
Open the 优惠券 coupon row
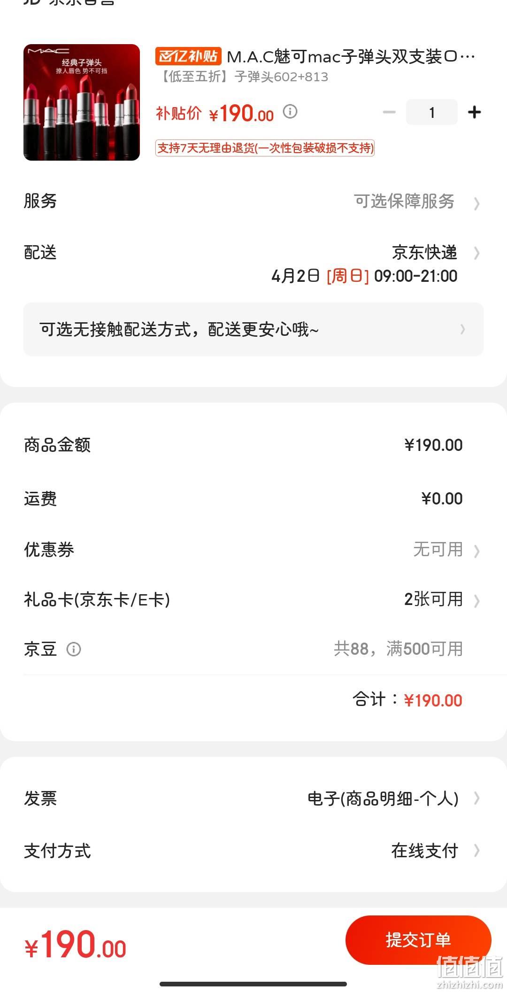pyautogui.click(x=253, y=550)
